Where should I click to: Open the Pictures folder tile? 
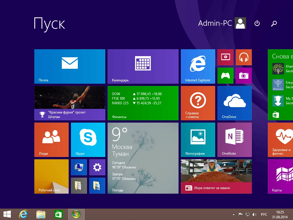[x=97, y=186]
